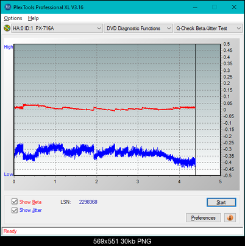
Task: Click the Ready status bar text
Action: [10, 231]
